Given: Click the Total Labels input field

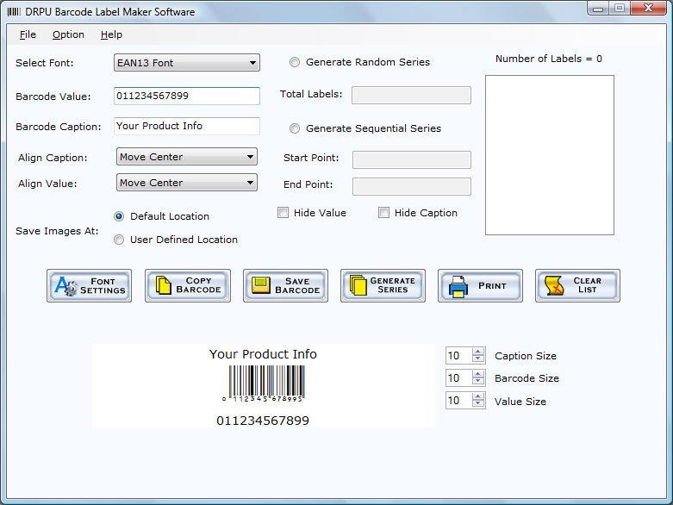Looking at the screenshot, I should pyautogui.click(x=411, y=95).
